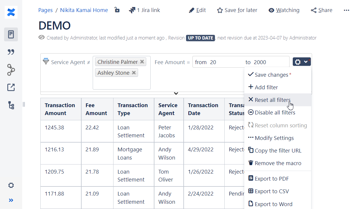This screenshot has height=209, width=353.
Task: Open Pages icon in left sidebar
Action: [11, 34]
